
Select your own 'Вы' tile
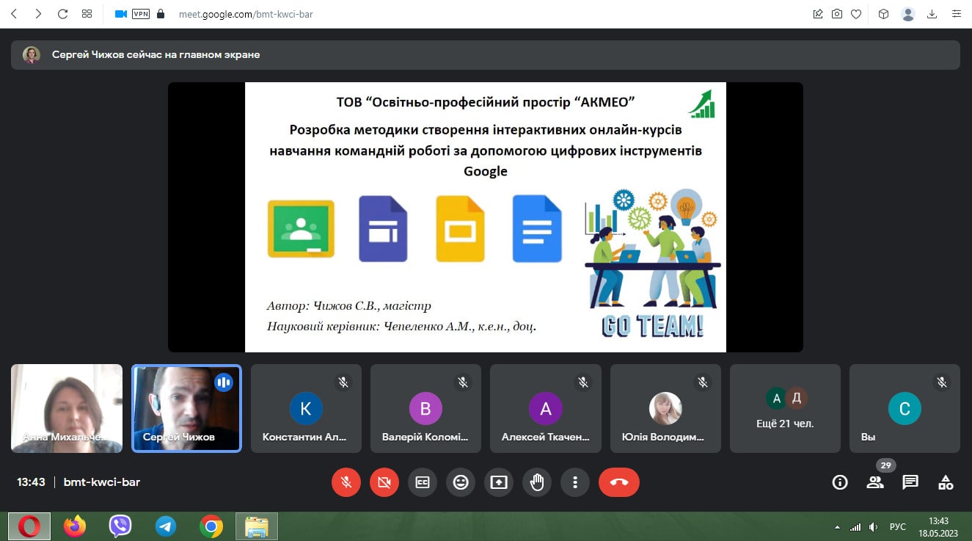click(905, 408)
